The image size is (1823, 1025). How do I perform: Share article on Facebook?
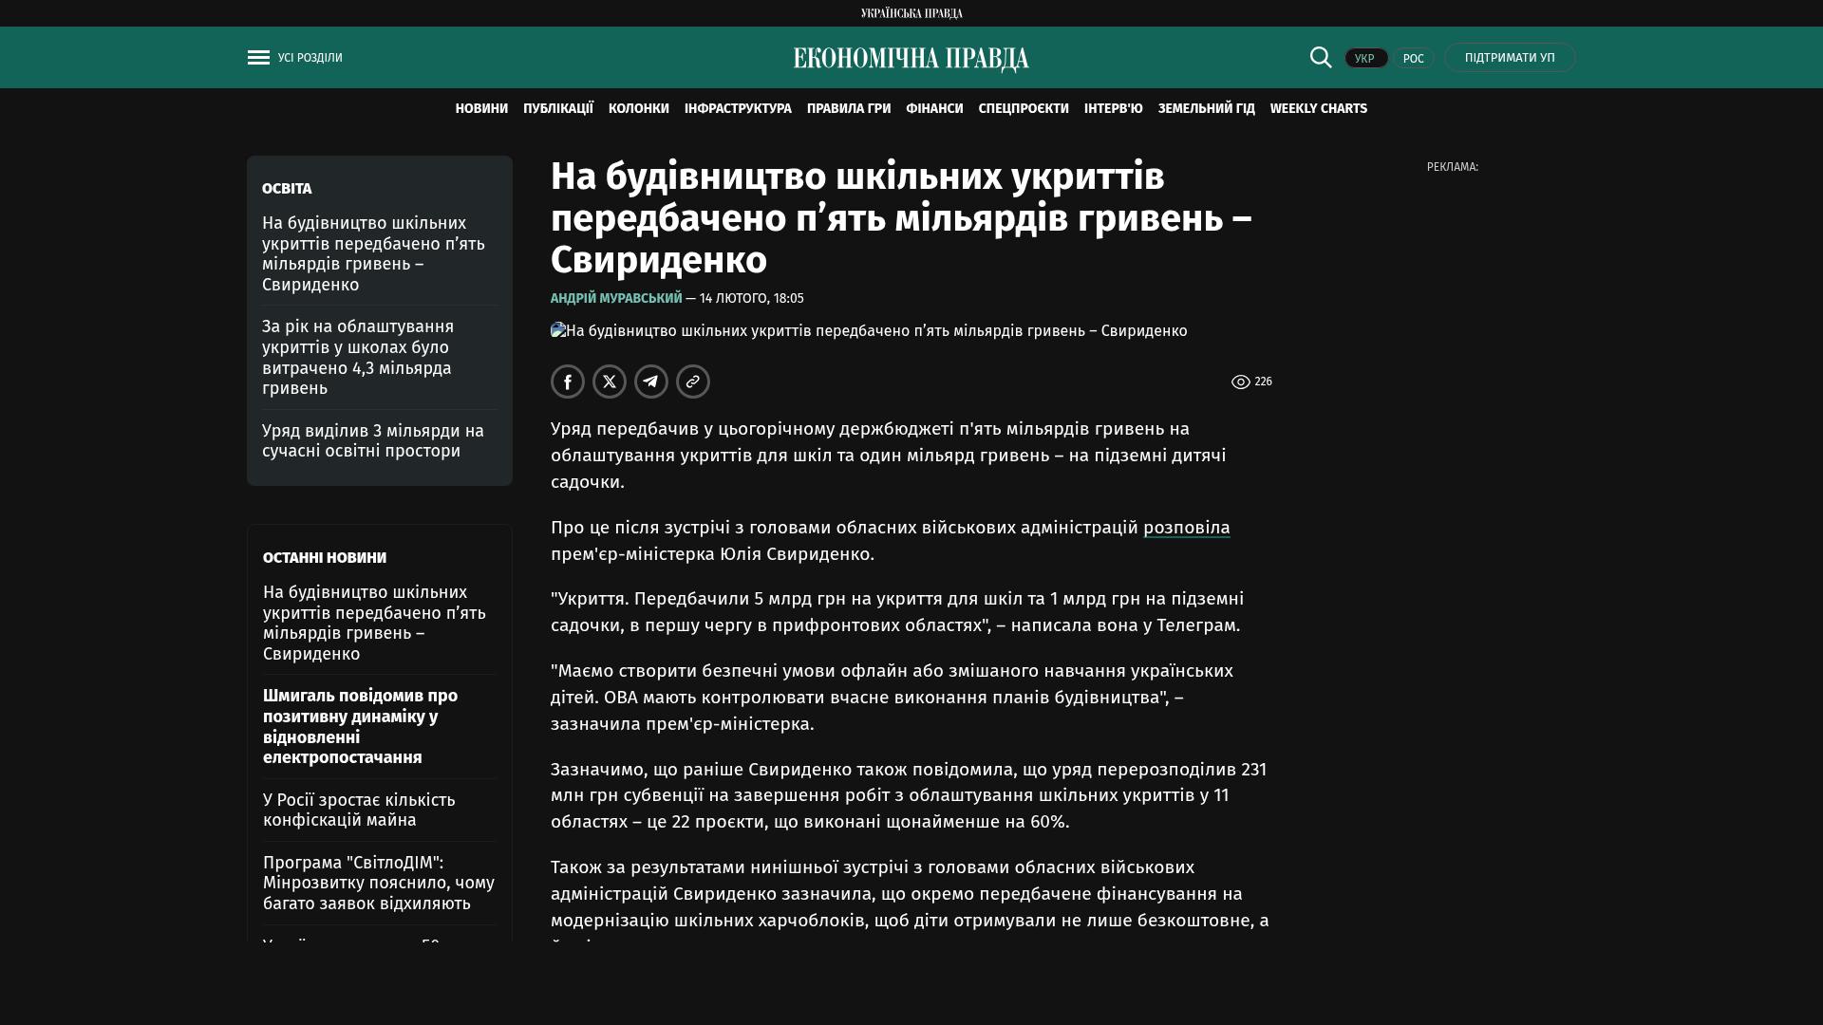point(568,382)
